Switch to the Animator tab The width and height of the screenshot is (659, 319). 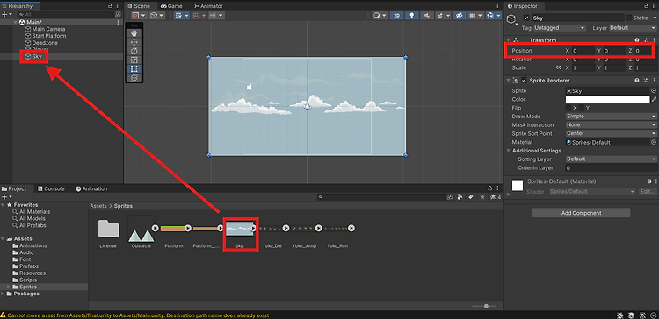pyautogui.click(x=208, y=6)
